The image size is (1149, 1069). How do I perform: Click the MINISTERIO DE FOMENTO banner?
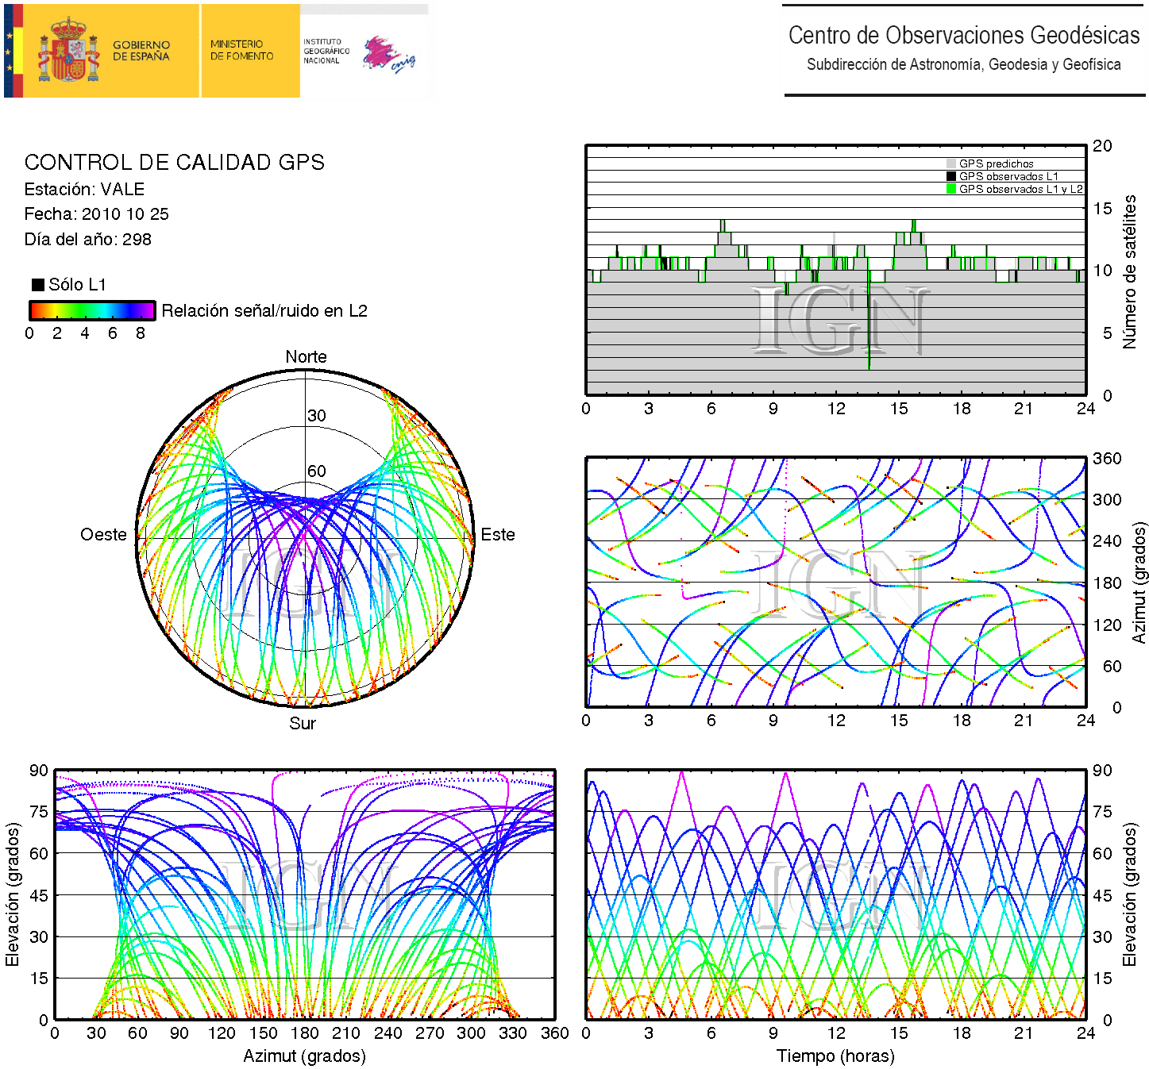pyautogui.click(x=241, y=51)
